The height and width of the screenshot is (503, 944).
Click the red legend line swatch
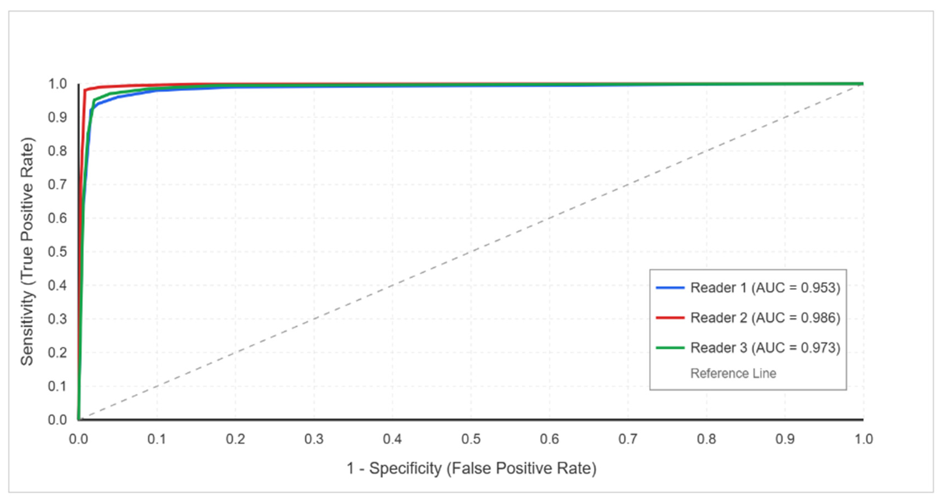pos(670,318)
